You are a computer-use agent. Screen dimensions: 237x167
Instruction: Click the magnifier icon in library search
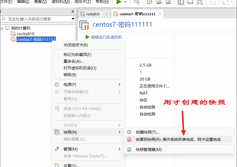(3, 19)
